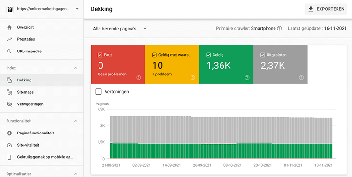The width and height of the screenshot is (352, 177).
Task: Untick the Uitgesloten checkbox
Action: coord(263,55)
